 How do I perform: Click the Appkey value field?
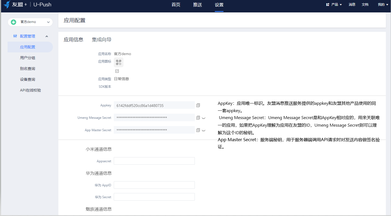pyautogui.click(x=154, y=105)
